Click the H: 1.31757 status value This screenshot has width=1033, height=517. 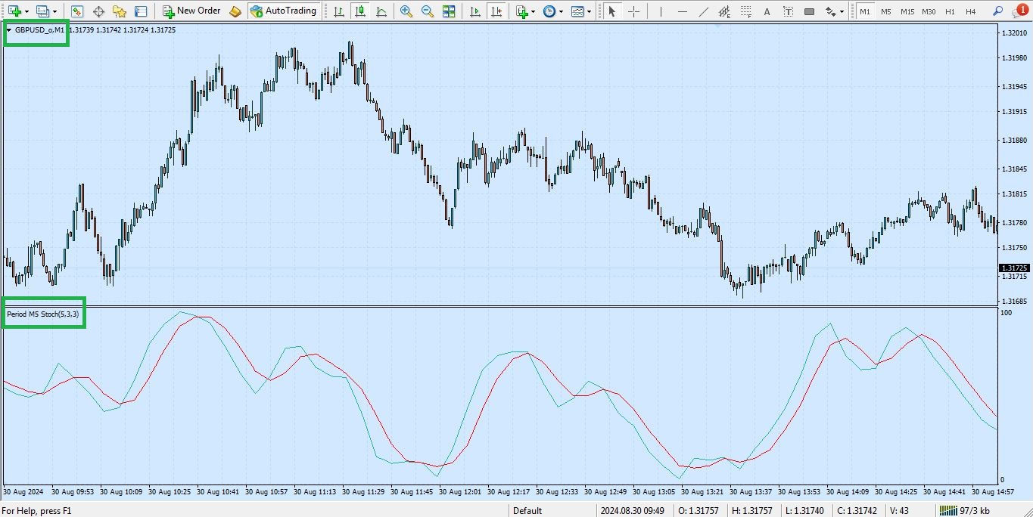click(x=753, y=511)
